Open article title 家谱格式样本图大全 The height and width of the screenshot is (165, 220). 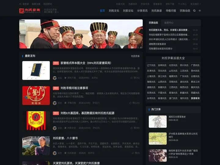tap(86, 63)
